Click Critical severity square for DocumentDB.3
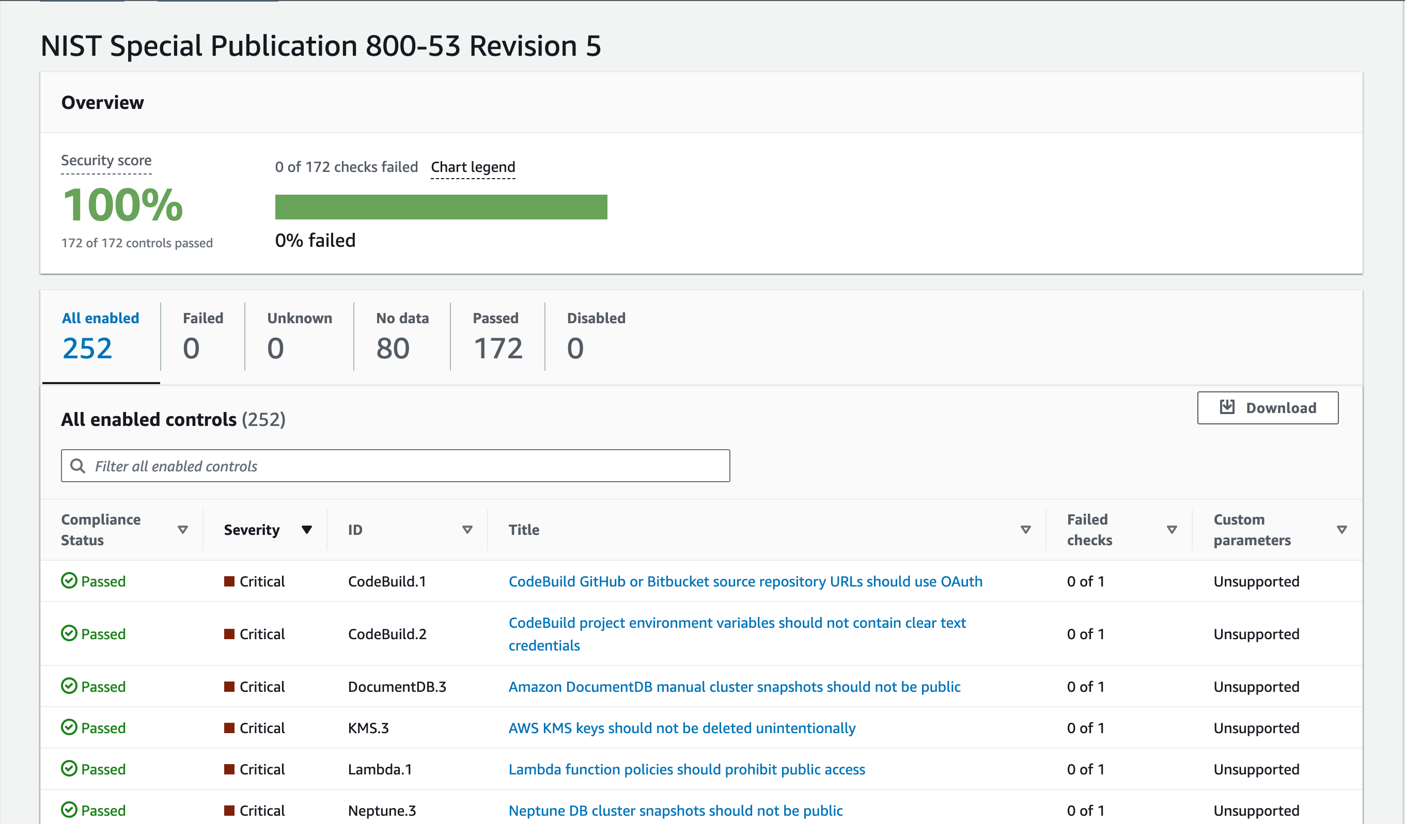Image resolution: width=1405 pixels, height=824 pixels. click(229, 686)
